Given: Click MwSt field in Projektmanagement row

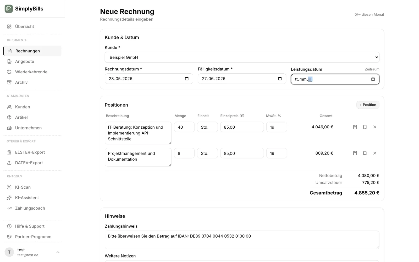Looking at the screenshot, I should pos(277,153).
